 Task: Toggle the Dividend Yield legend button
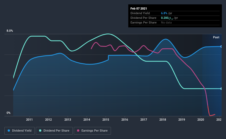pos(20,131)
